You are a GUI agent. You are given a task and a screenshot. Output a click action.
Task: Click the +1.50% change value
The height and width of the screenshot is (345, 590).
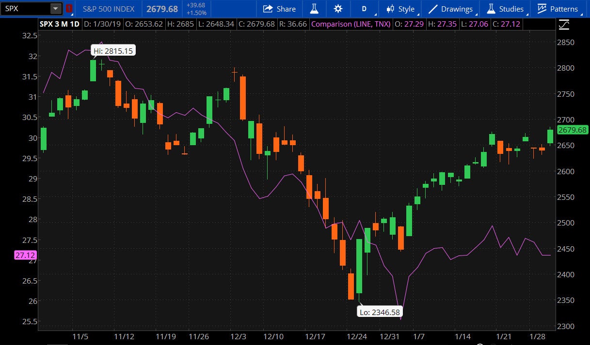tap(195, 13)
